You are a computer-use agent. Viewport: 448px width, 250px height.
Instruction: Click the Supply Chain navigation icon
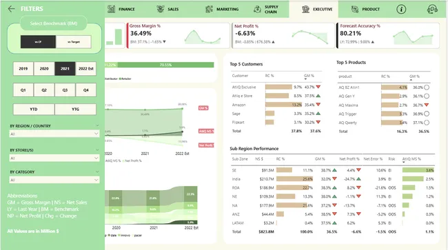coord(257,9)
